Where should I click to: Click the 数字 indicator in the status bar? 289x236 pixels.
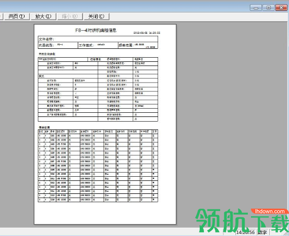(x=262, y=232)
